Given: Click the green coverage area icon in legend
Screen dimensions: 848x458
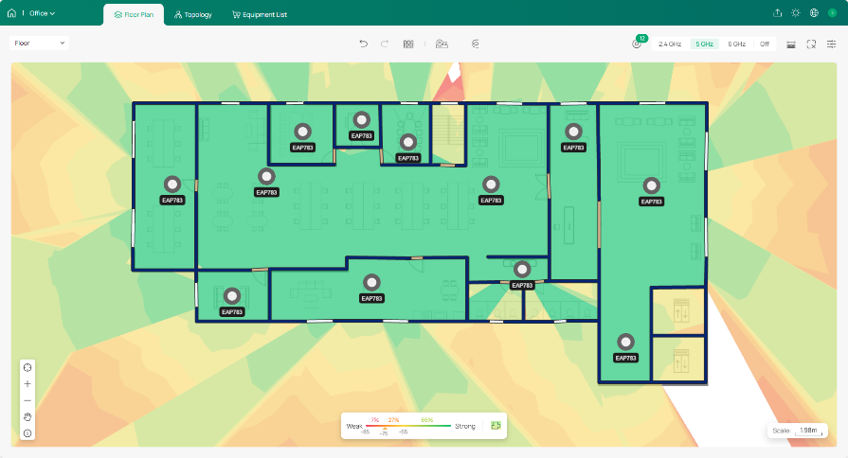Looking at the screenshot, I should [495, 426].
